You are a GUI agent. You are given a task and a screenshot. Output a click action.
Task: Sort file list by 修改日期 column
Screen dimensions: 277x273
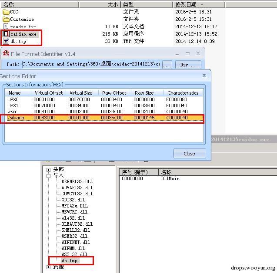[x=199, y=5]
